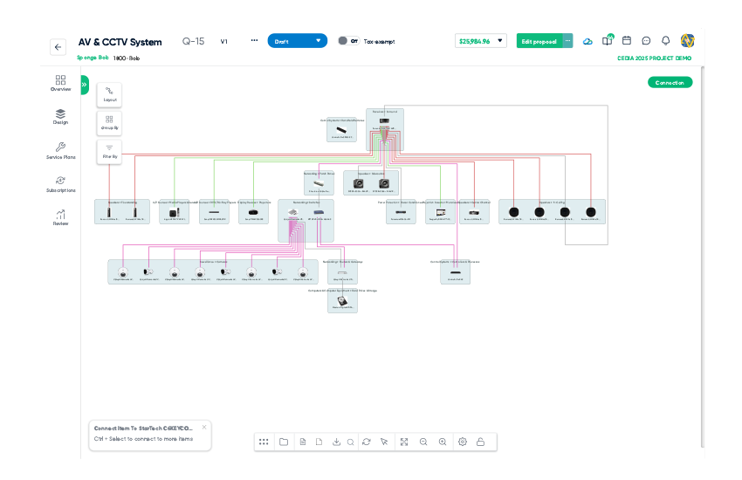Click the refresh icon in bottom toolbar
The width and height of the screenshot is (742, 480).
pyautogui.click(x=366, y=442)
